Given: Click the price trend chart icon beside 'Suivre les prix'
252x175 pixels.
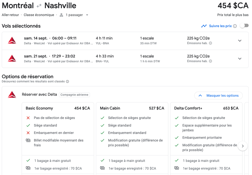Looking at the screenshot, I should [204, 25].
